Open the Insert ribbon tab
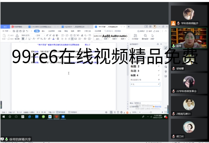Image resolution: width=209 pixels, height=143 pixels. [x=43, y=31]
